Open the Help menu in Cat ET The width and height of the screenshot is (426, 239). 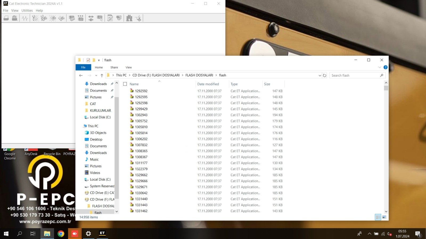[39, 11]
